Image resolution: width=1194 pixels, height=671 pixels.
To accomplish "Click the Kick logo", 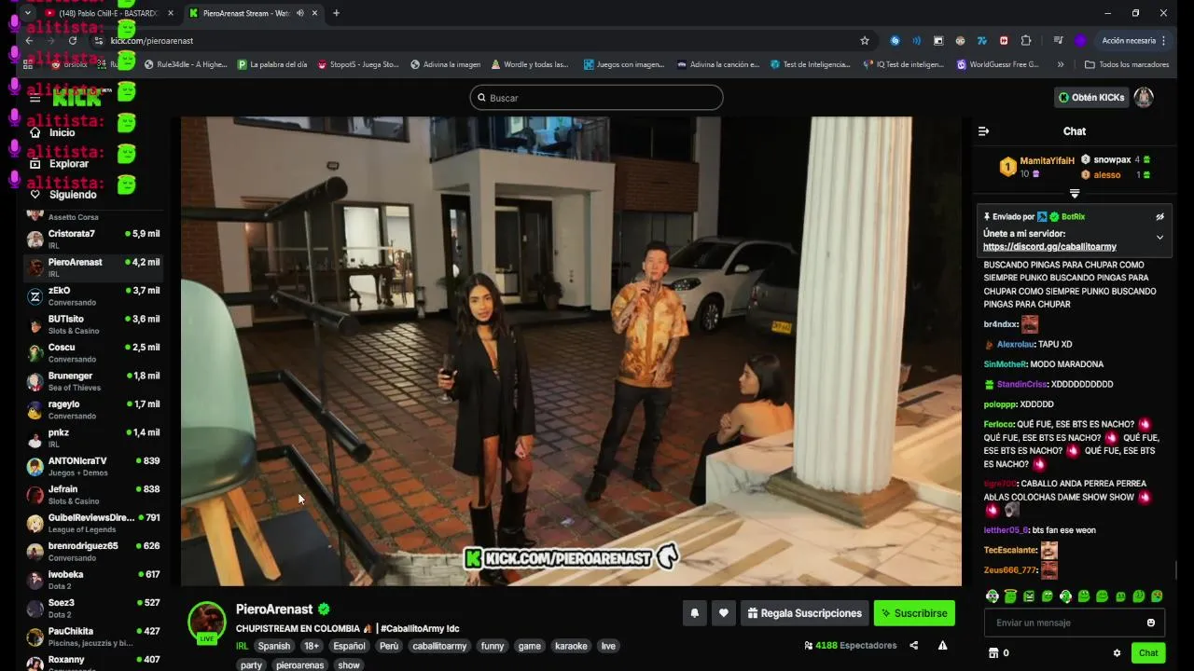I will [76, 98].
